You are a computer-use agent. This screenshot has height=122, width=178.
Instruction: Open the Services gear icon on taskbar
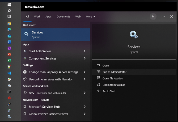click(x=9, y=116)
